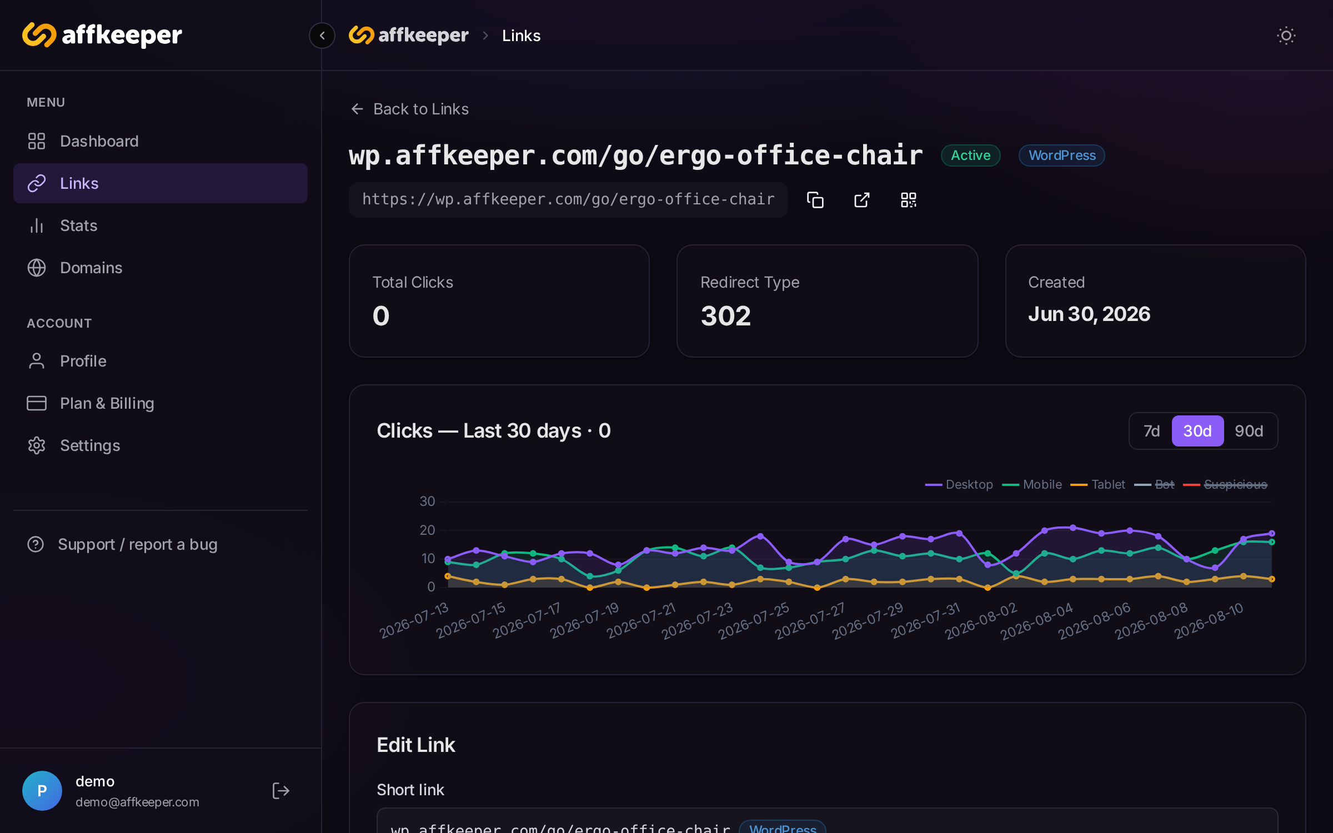
Task: Toggle light/dark theme sun icon
Action: coord(1286,36)
